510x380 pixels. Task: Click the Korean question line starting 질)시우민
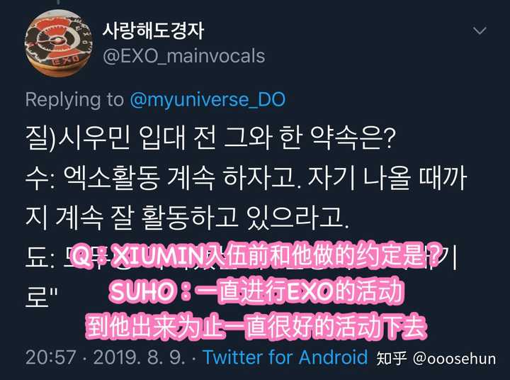(x=211, y=138)
